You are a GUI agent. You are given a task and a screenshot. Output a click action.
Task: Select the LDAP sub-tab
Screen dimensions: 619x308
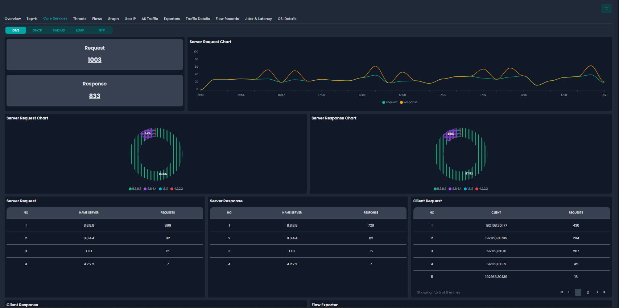click(x=80, y=30)
